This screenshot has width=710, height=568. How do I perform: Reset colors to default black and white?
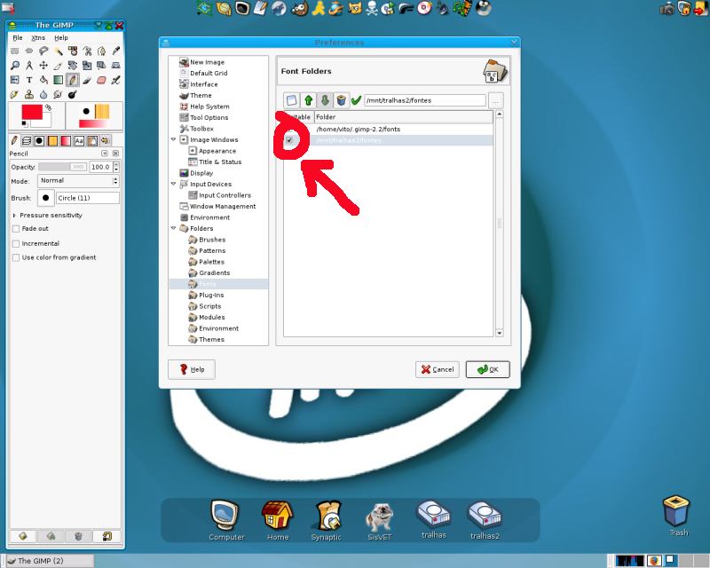(24, 123)
